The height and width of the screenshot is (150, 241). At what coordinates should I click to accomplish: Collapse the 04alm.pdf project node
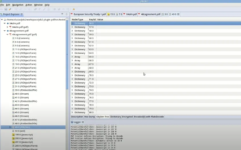tap(5, 23)
